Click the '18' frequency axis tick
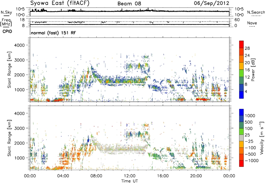 click(x=22, y=20)
